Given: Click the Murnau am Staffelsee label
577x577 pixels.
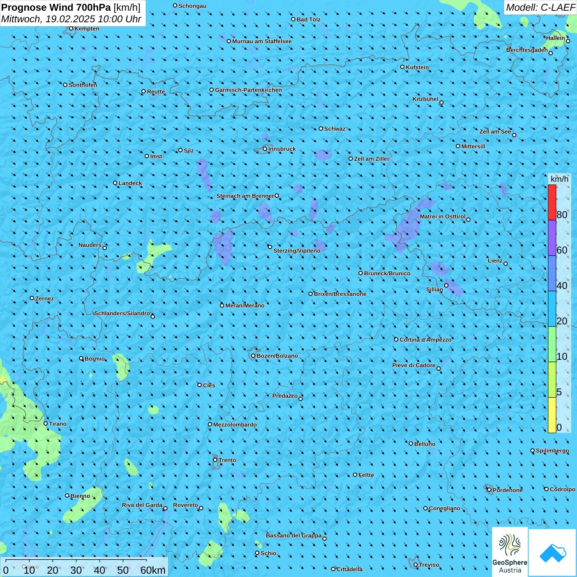Looking at the screenshot, I should (x=262, y=41).
